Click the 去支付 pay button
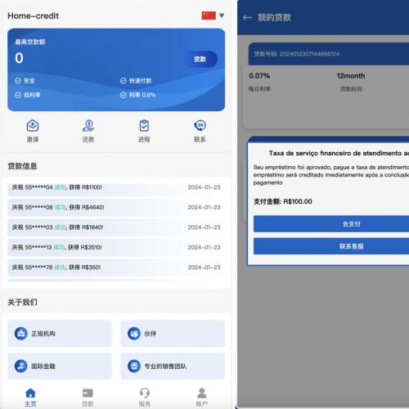409x409 pixels. (x=351, y=224)
